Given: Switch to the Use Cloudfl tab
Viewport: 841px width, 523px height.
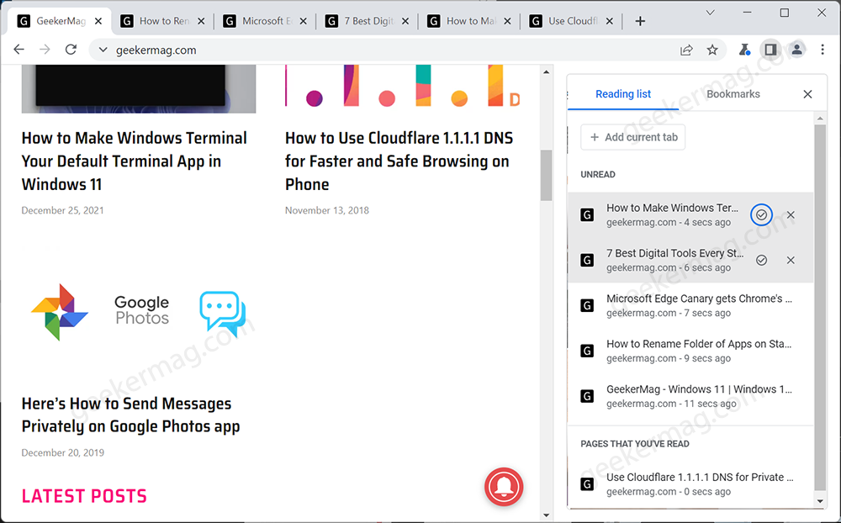Looking at the screenshot, I should pos(572,21).
